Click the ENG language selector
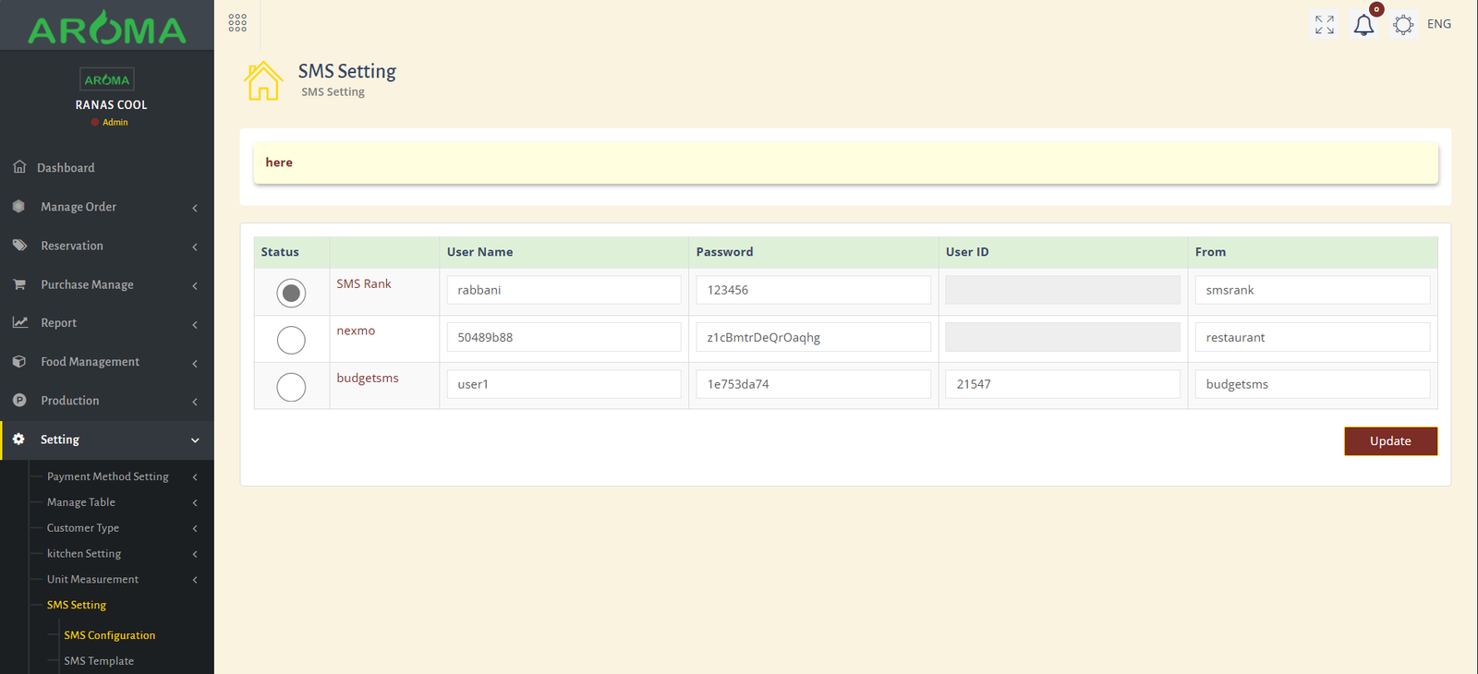Viewport: 1478px width, 674px height. (x=1438, y=24)
